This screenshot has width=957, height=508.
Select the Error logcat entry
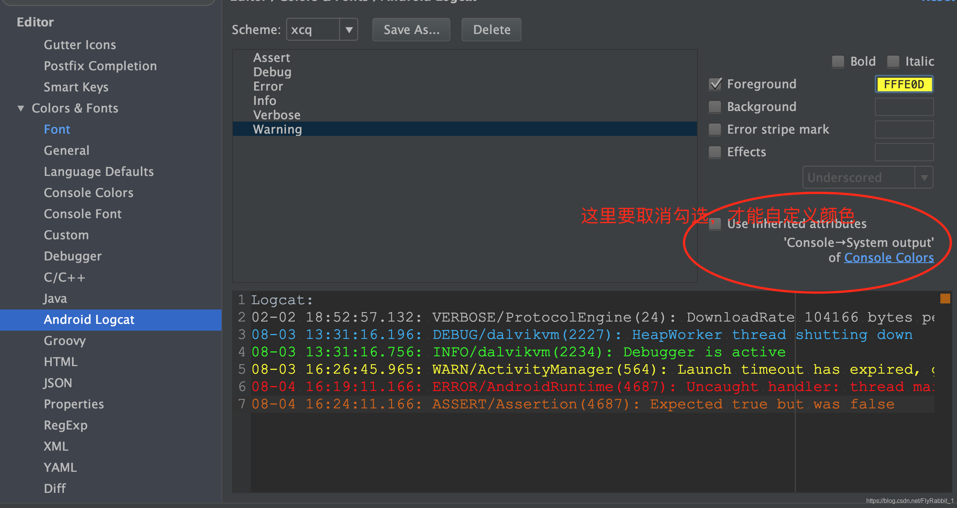click(x=268, y=86)
